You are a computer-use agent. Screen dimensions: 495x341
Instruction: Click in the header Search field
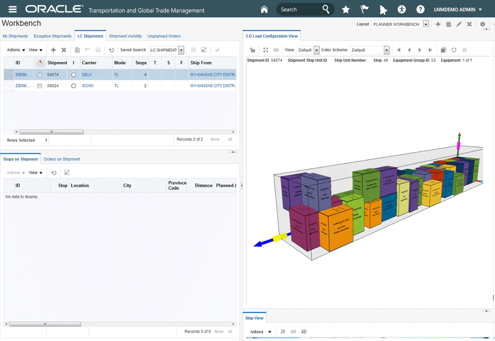click(298, 9)
